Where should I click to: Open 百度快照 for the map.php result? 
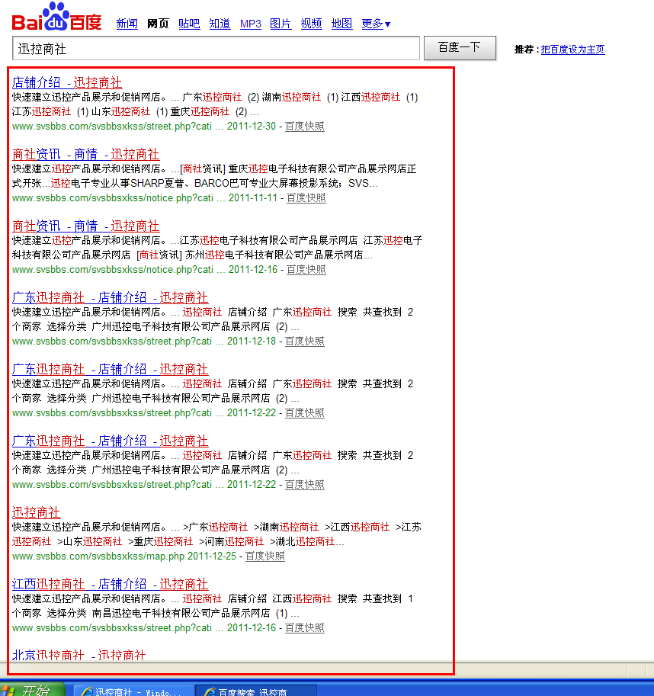tap(265, 556)
